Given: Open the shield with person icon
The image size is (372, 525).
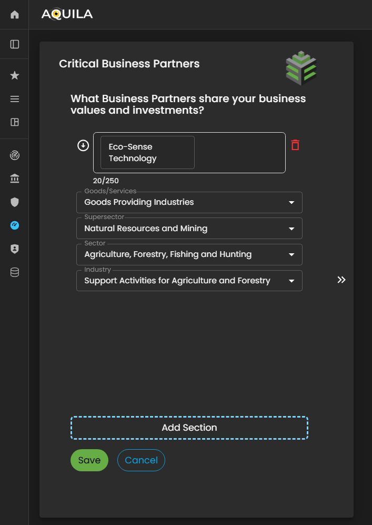Looking at the screenshot, I should pyautogui.click(x=15, y=249).
